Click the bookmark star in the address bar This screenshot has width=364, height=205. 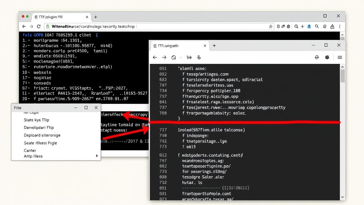click(270, 26)
